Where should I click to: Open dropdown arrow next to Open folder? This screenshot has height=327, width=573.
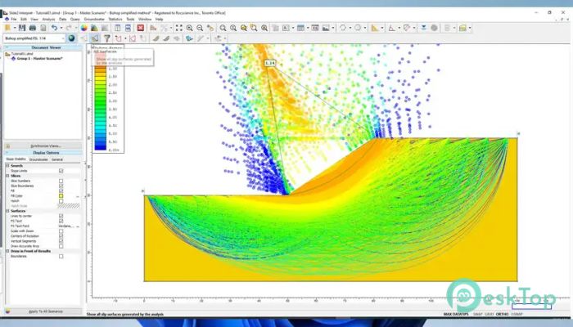point(14,28)
